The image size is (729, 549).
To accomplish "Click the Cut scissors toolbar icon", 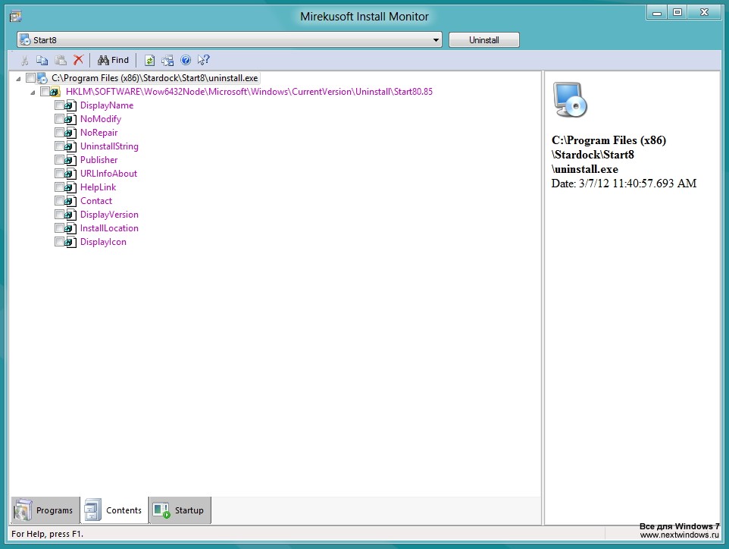I will [x=25, y=60].
